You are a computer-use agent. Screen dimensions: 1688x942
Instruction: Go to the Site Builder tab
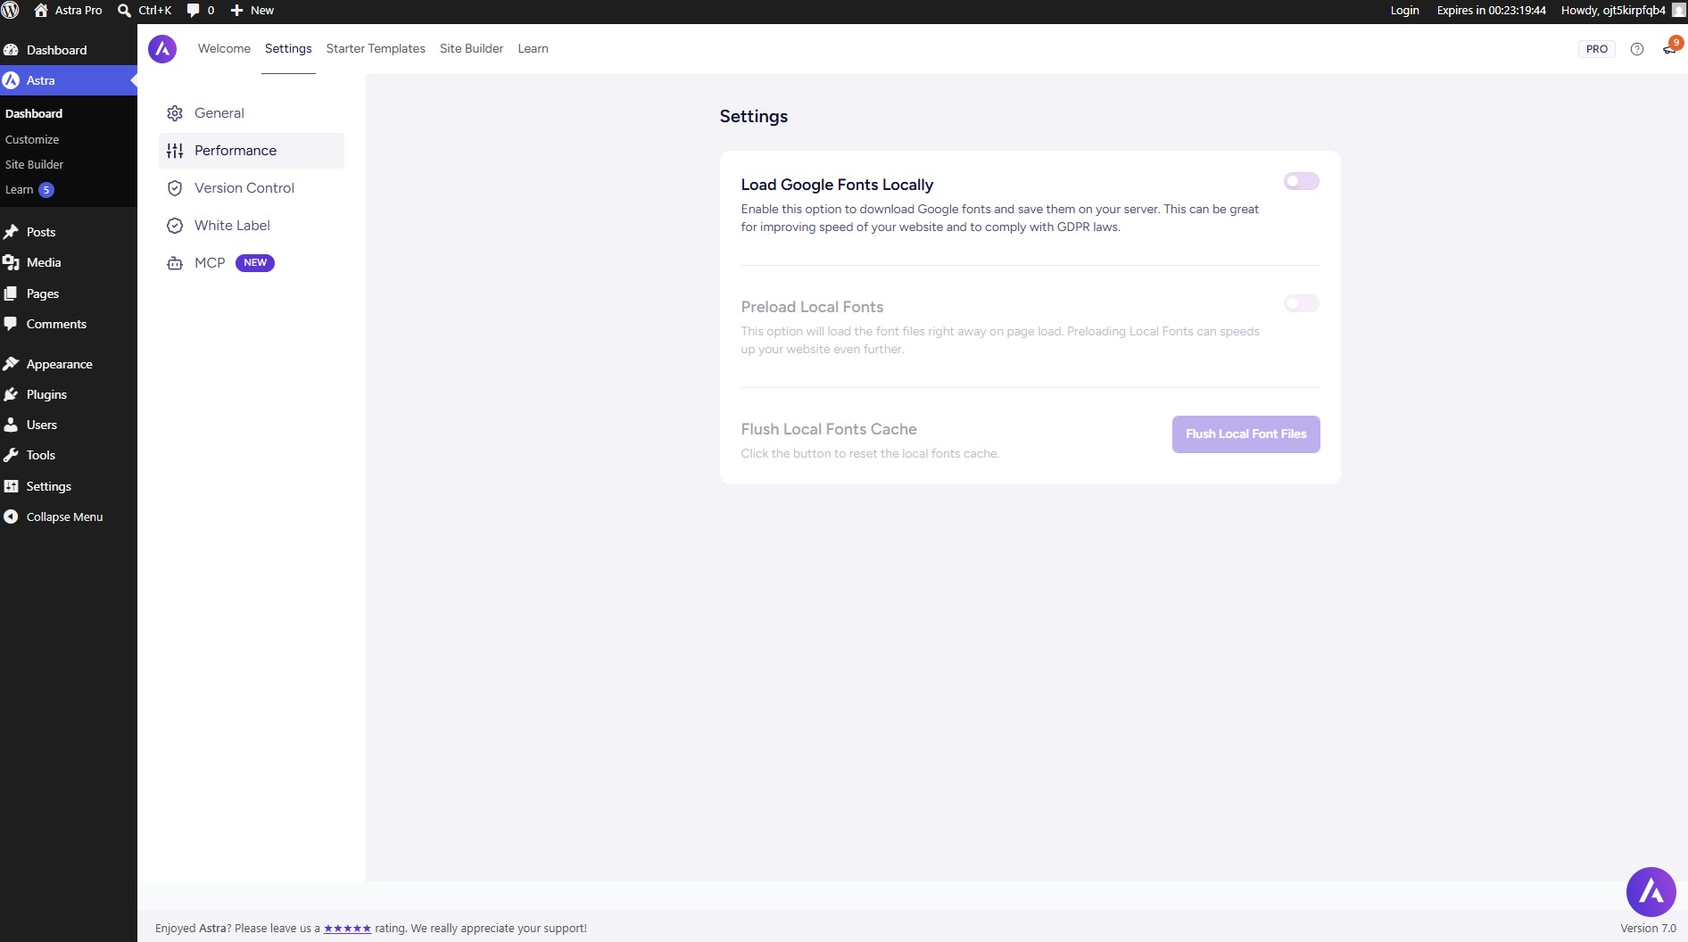click(471, 49)
